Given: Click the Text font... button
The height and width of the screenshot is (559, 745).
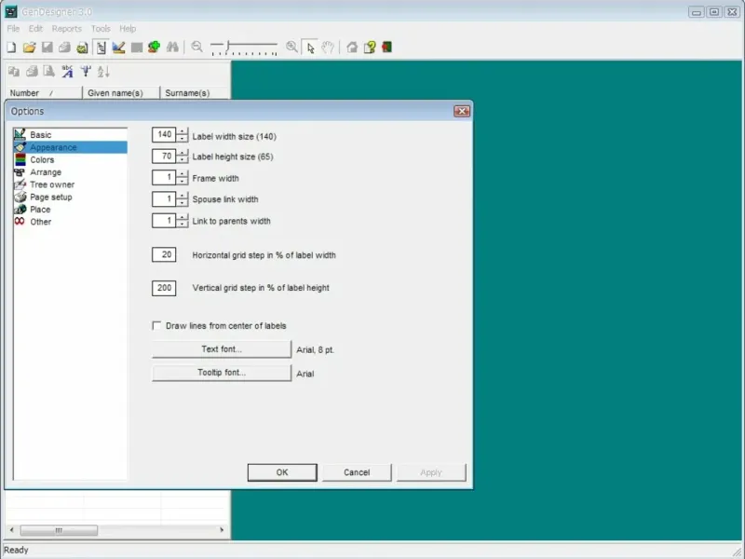Looking at the screenshot, I should coord(222,349).
